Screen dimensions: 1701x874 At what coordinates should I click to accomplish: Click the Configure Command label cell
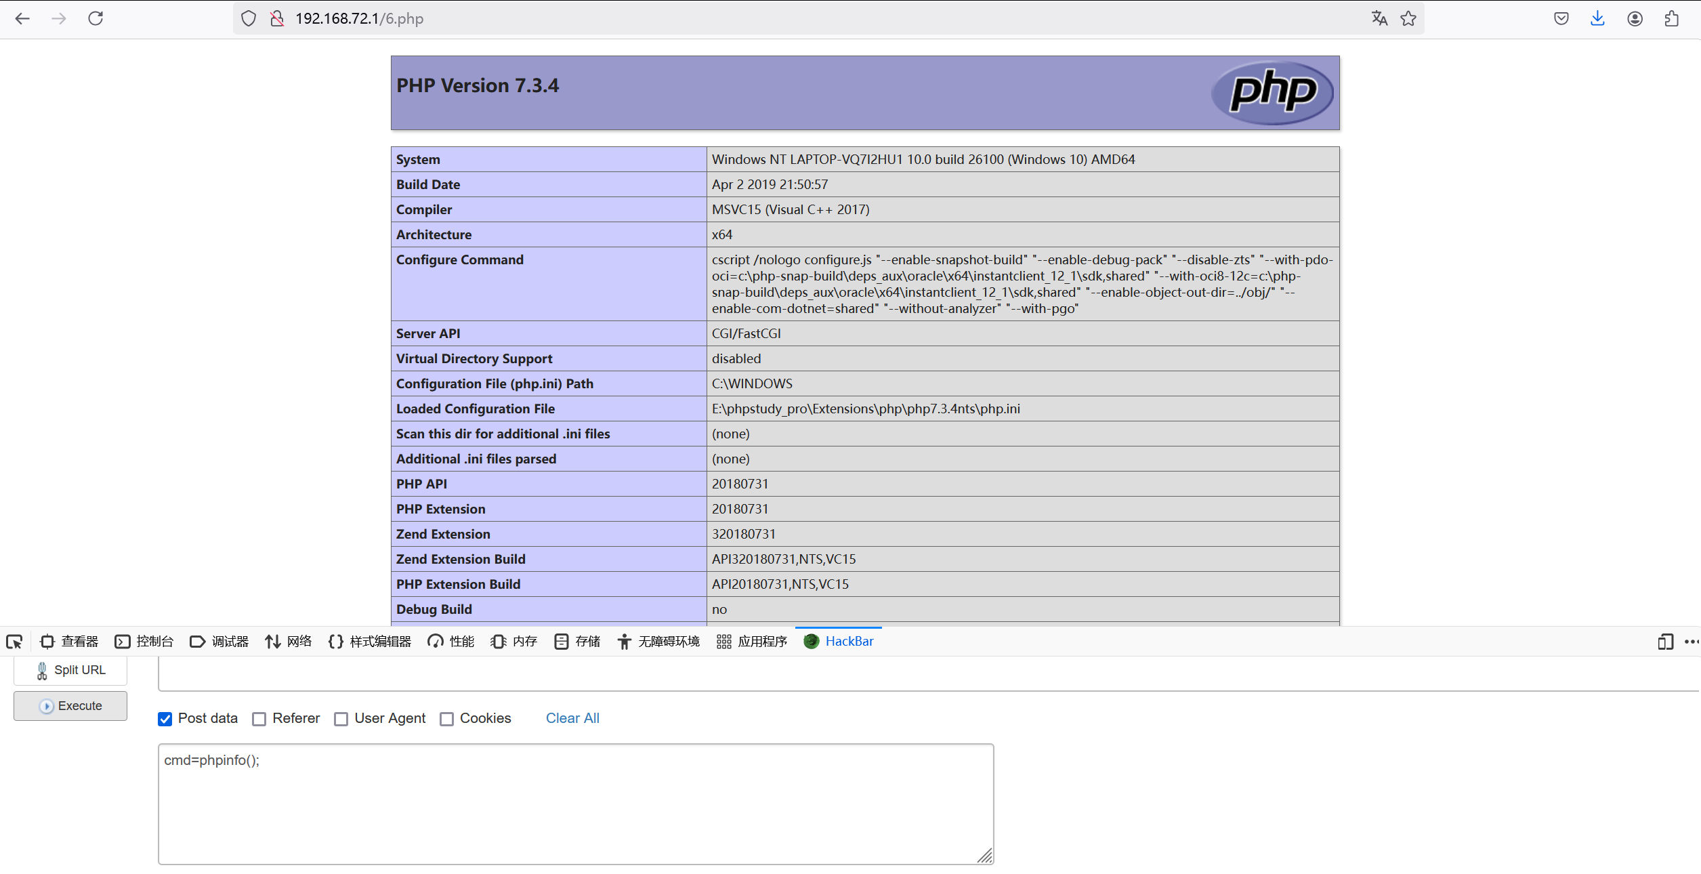pyautogui.click(x=549, y=284)
